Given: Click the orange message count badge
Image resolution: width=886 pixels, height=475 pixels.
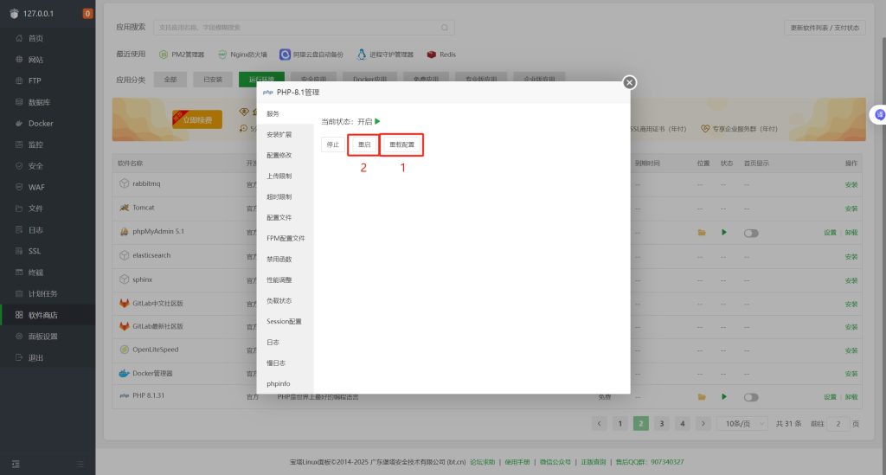Looking at the screenshot, I should (x=87, y=14).
